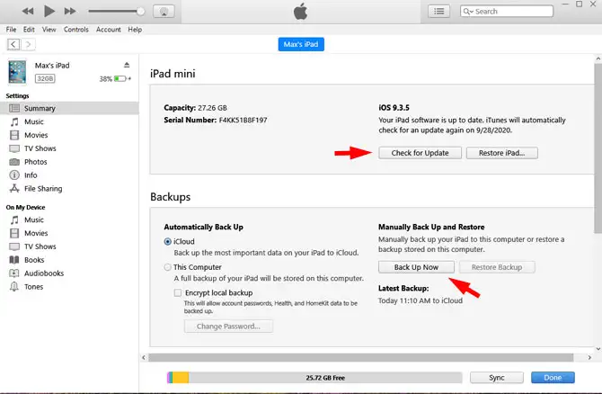Click the vertical scrollbar up arrow
This screenshot has height=394, width=602.
click(x=598, y=58)
